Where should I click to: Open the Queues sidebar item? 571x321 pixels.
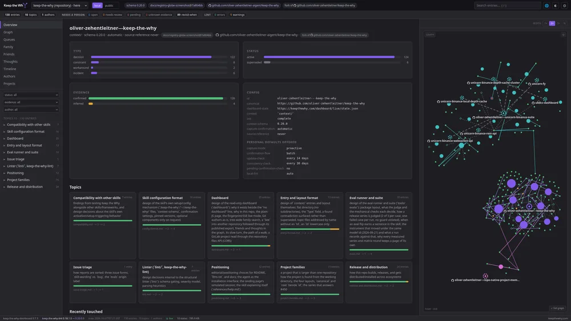click(31, 39)
